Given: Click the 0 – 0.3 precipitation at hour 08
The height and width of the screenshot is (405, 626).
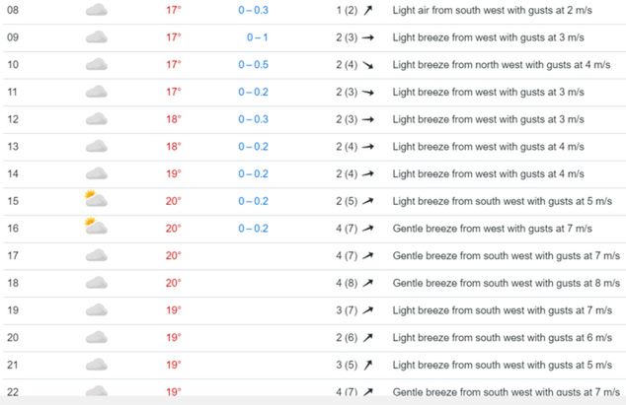Looking at the screenshot, I should [254, 10].
